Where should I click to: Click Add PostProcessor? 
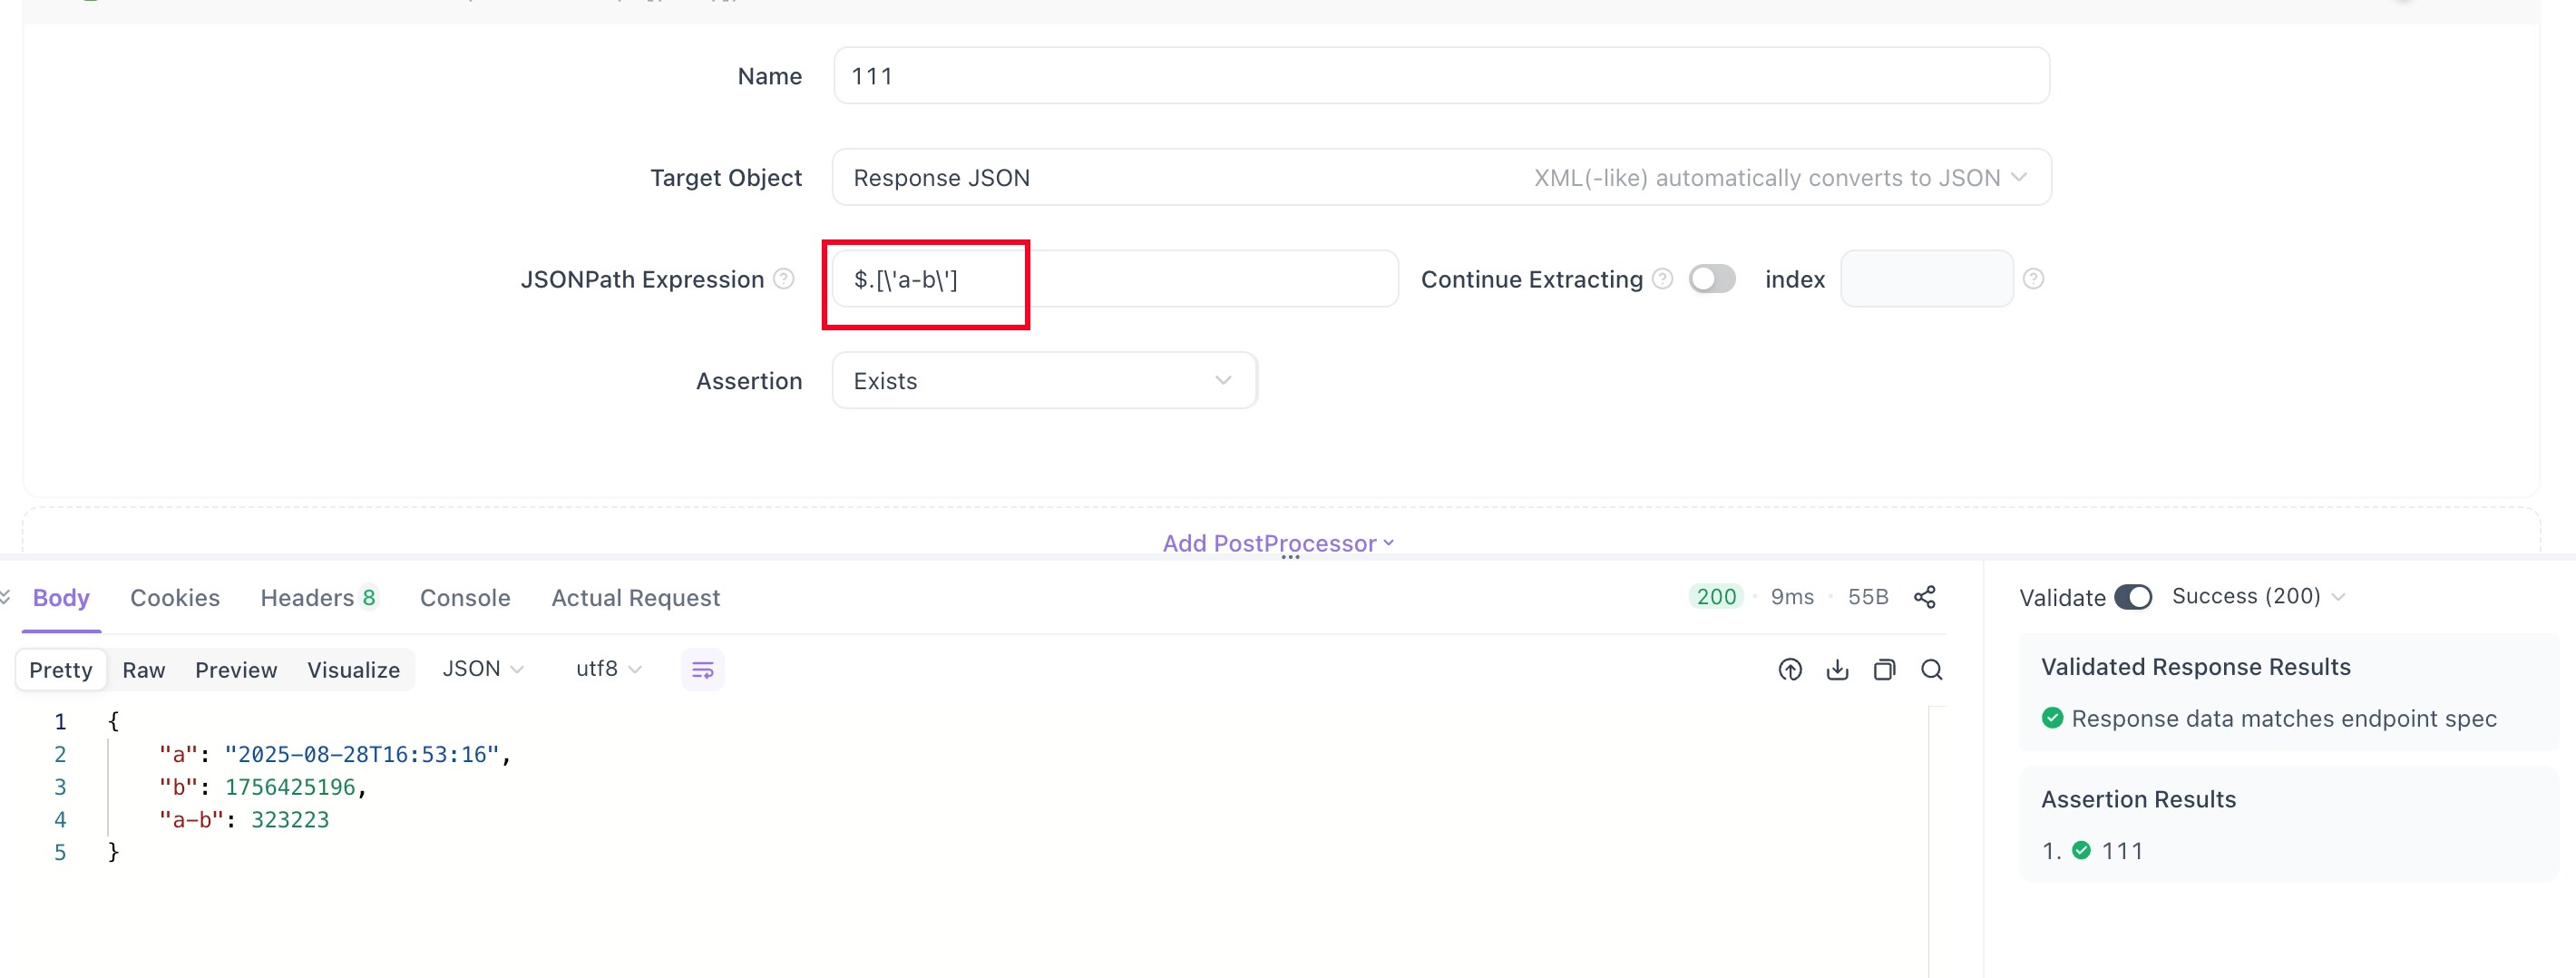coord(1277,543)
